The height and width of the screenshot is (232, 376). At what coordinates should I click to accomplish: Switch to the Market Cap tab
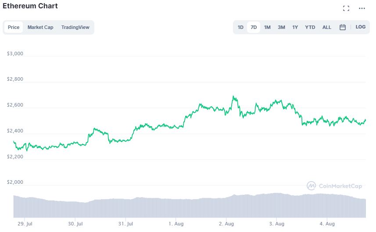click(x=40, y=27)
